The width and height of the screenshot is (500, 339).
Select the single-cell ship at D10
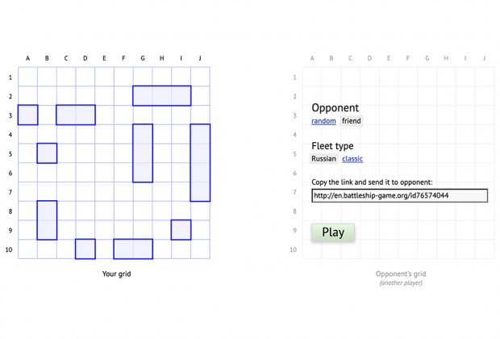pos(85,249)
